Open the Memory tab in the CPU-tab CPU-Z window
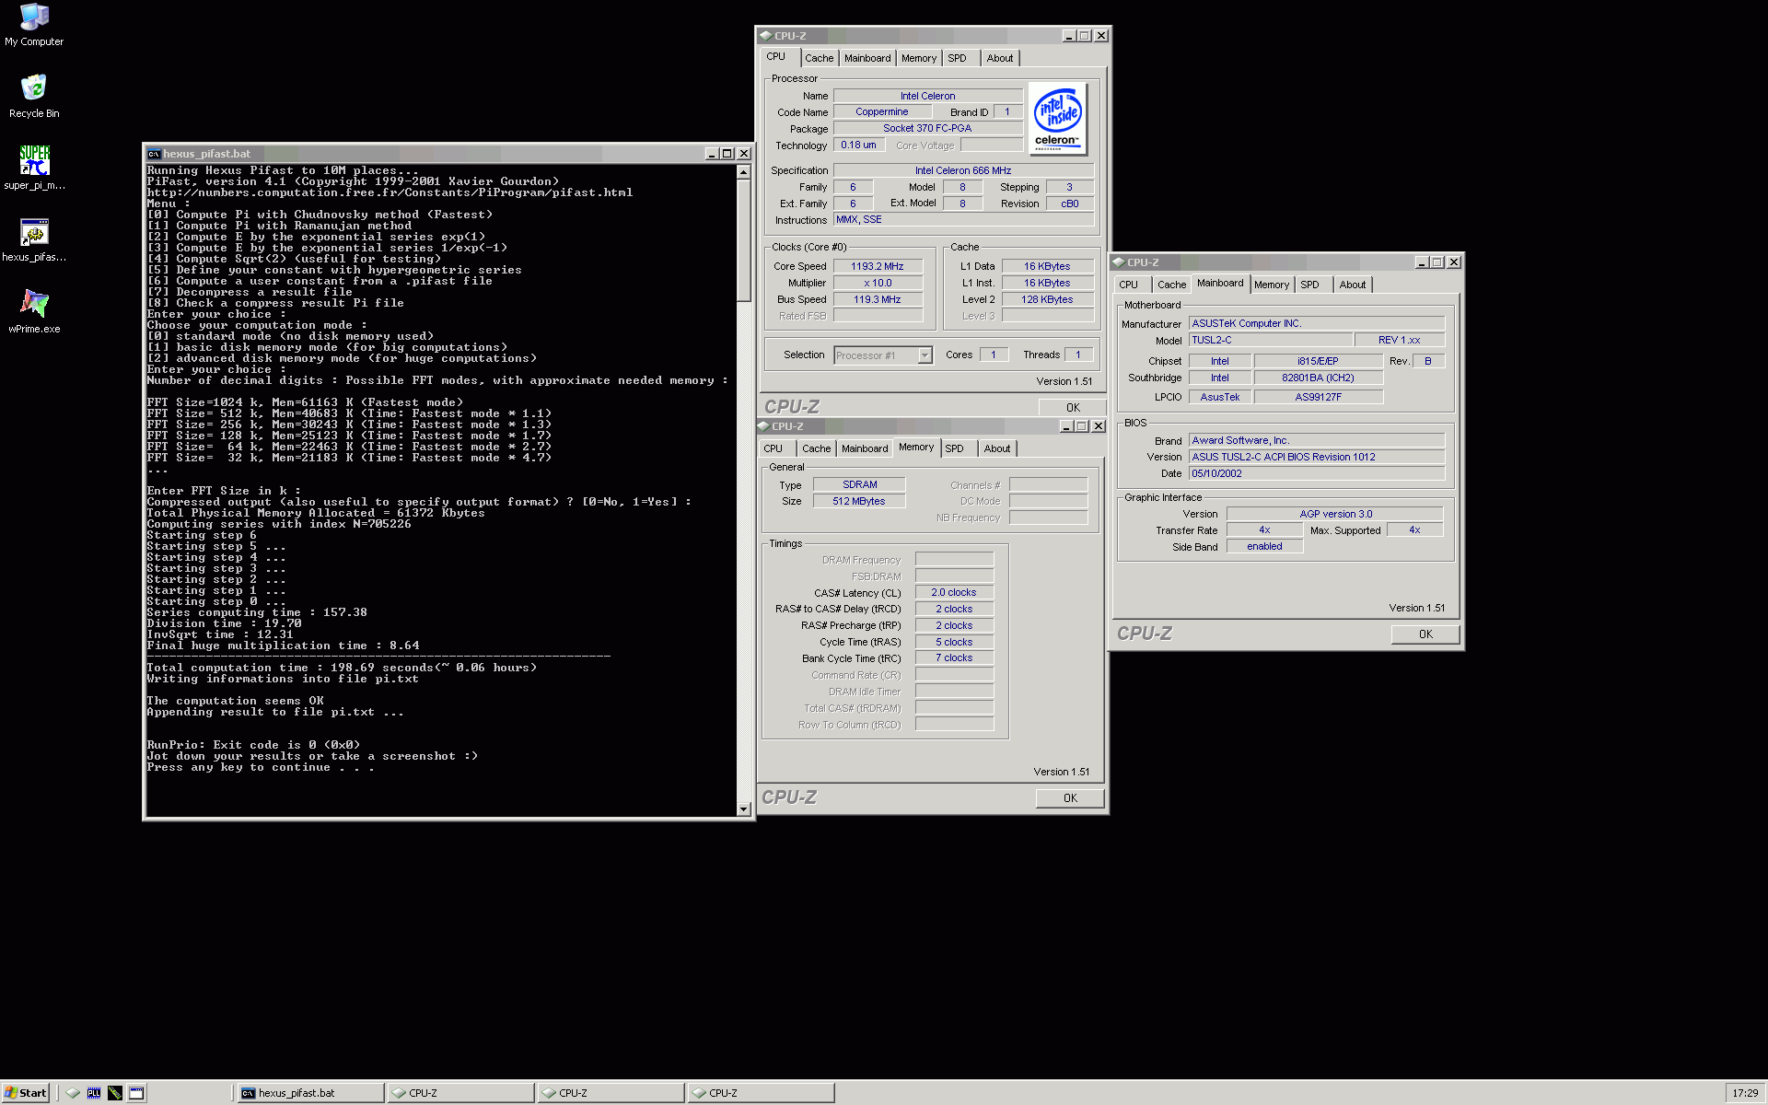The height and width of the screenshot is (1105, 1768). pyautogui.click(x=919, y=58)
